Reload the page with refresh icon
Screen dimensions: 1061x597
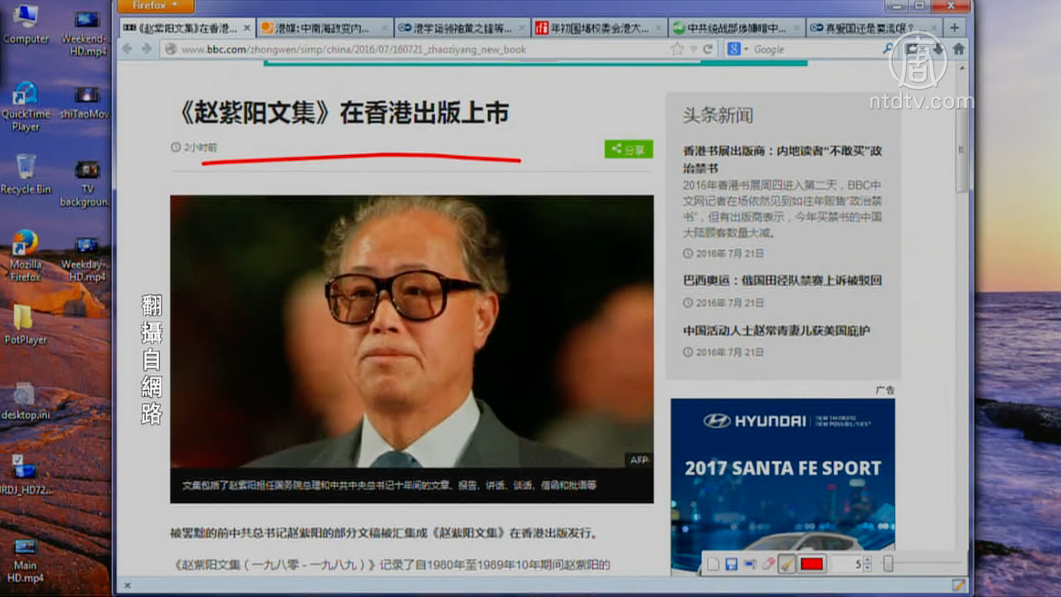[x=708, y=49]
